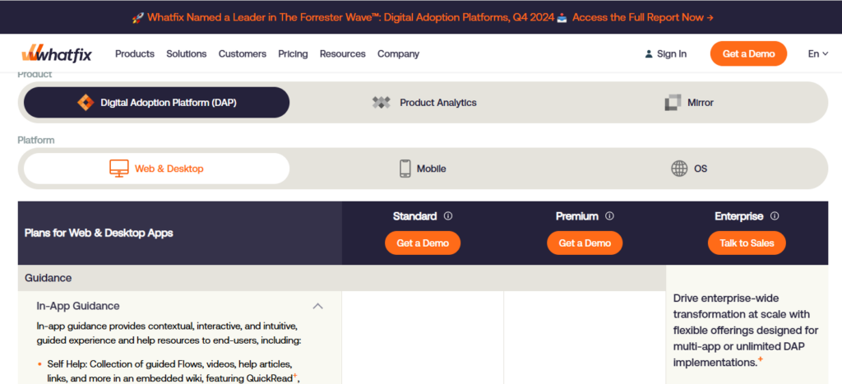Switch to the OS platform tab
The width and height of the screenshot is (842, 384).
[689, 168]
